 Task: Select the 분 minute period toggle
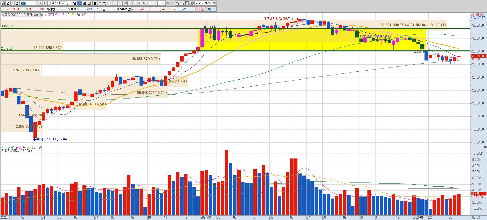pos(95,3)
